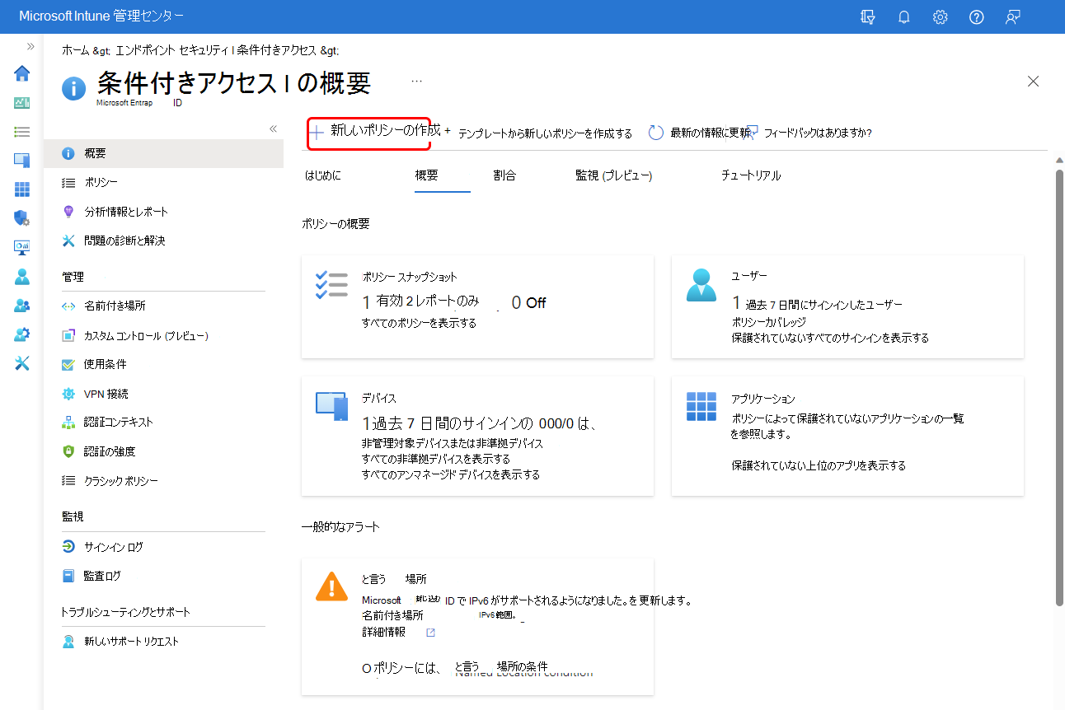Open Endpoint security shield icon
The height and width of the screenshot is (710, 1065).
click(x=22, y=218)
